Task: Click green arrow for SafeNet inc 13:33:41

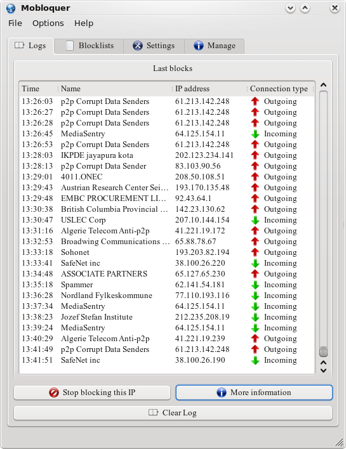Action: click(x=255, y=263)
